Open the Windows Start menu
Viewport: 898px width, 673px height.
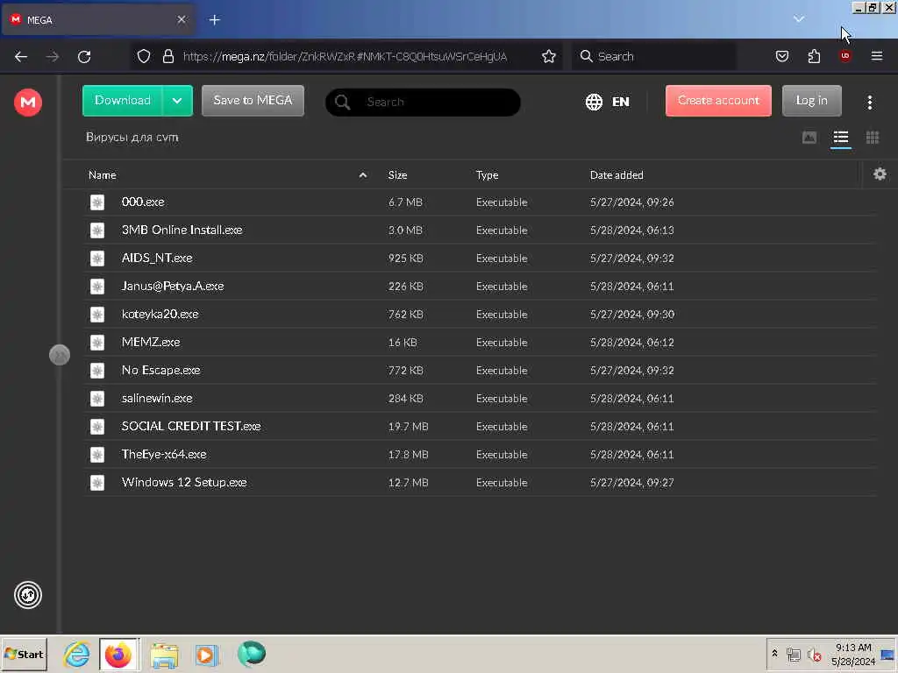pyautogui.click(x=24, y=654)
